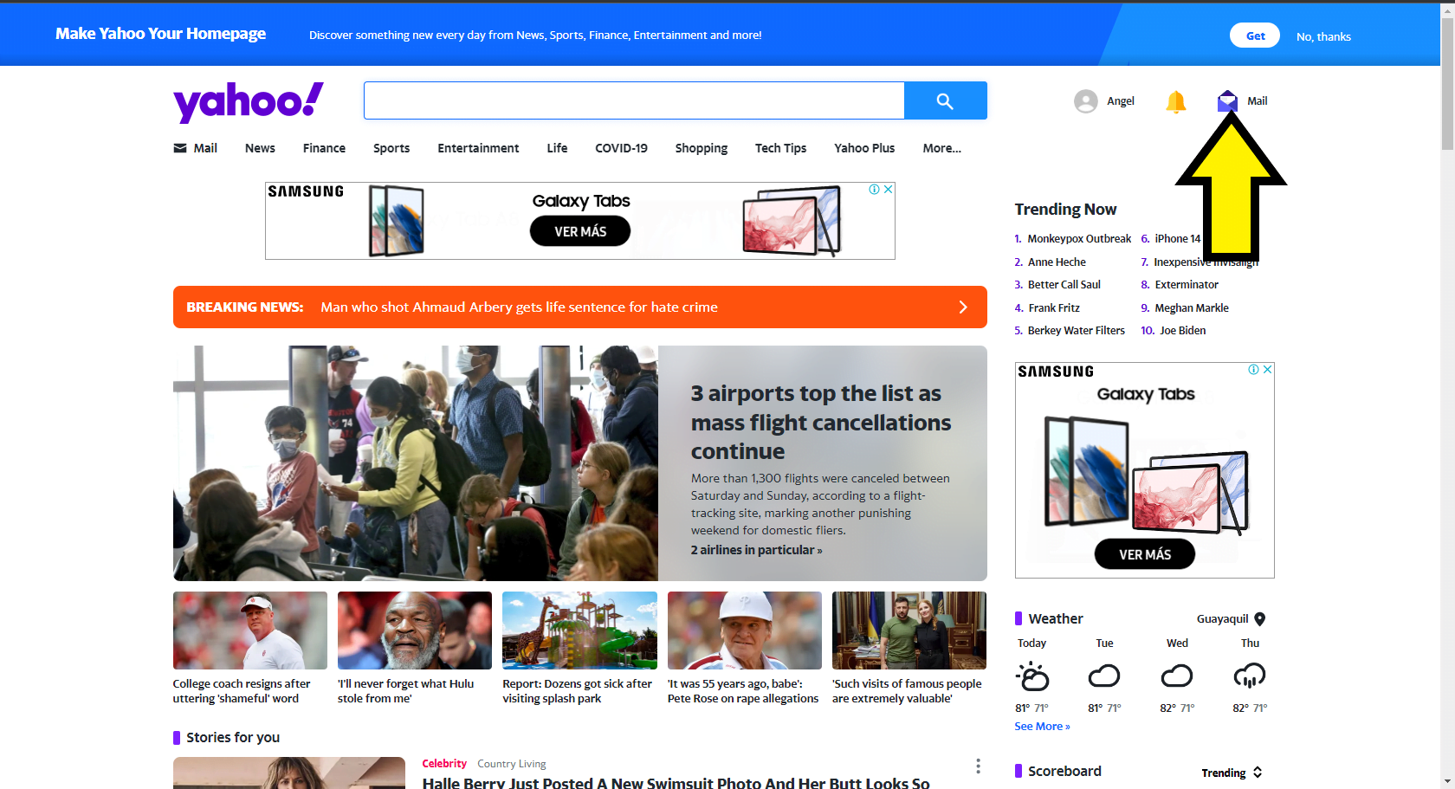The height and width of the screenshot is (789, 1455).
Task: Select trending topic Joe Biden
Action: 1182,331
